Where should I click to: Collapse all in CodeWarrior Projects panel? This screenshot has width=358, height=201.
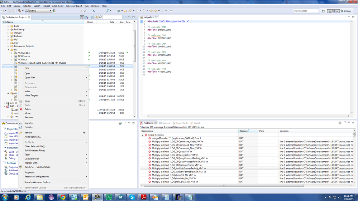click(92, 17)
